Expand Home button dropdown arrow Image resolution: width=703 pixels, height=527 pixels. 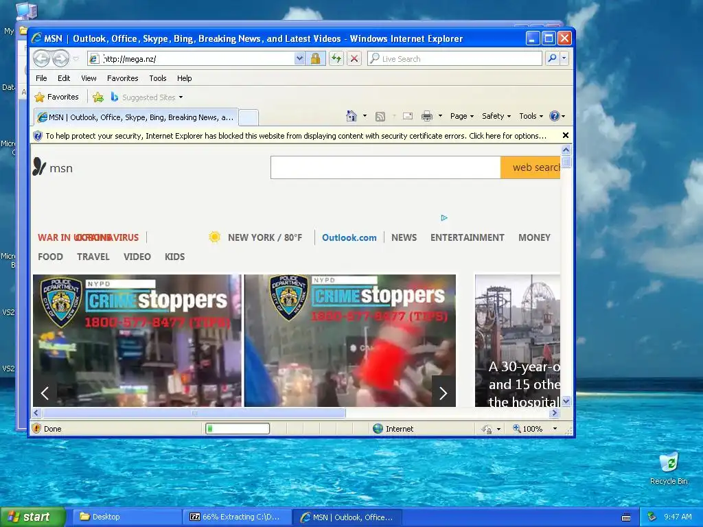(x=365, y=116)
